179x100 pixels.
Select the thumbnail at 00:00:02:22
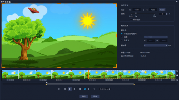tap(109, 74)
